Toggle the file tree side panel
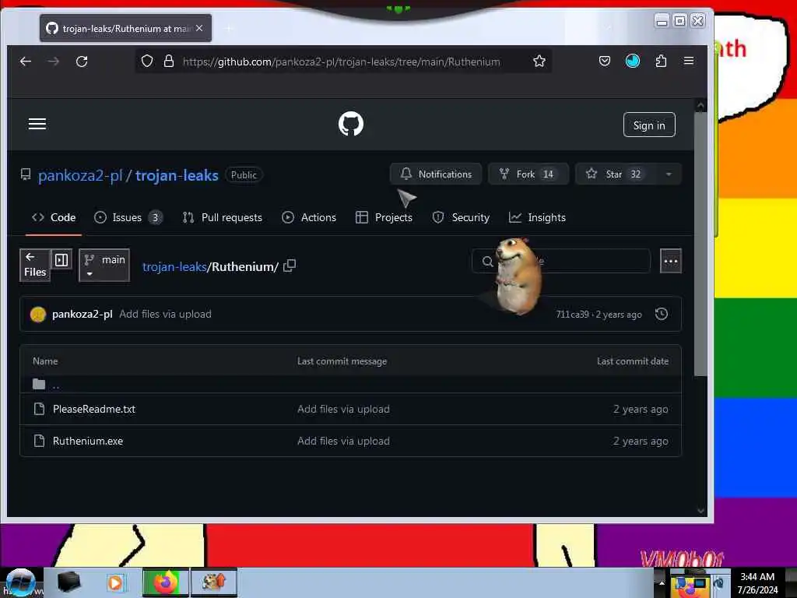 click(x=61, y=260)
